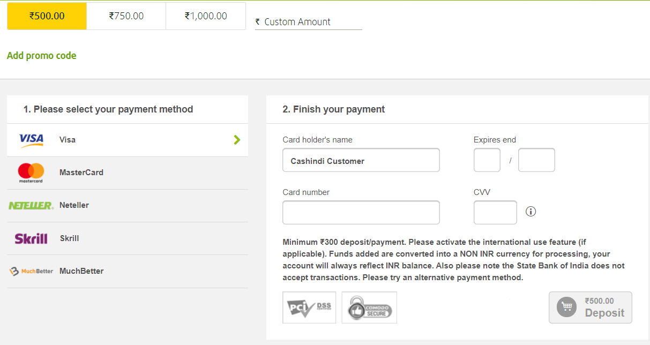The image size is (650, 345).
Task: Click the CVV info icon
Action: 531,212
